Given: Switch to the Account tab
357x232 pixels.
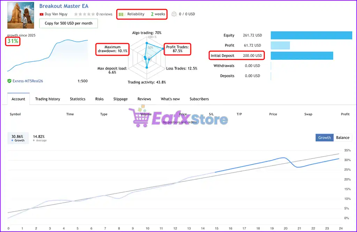Looking at the screenshot, I should 18,99.
